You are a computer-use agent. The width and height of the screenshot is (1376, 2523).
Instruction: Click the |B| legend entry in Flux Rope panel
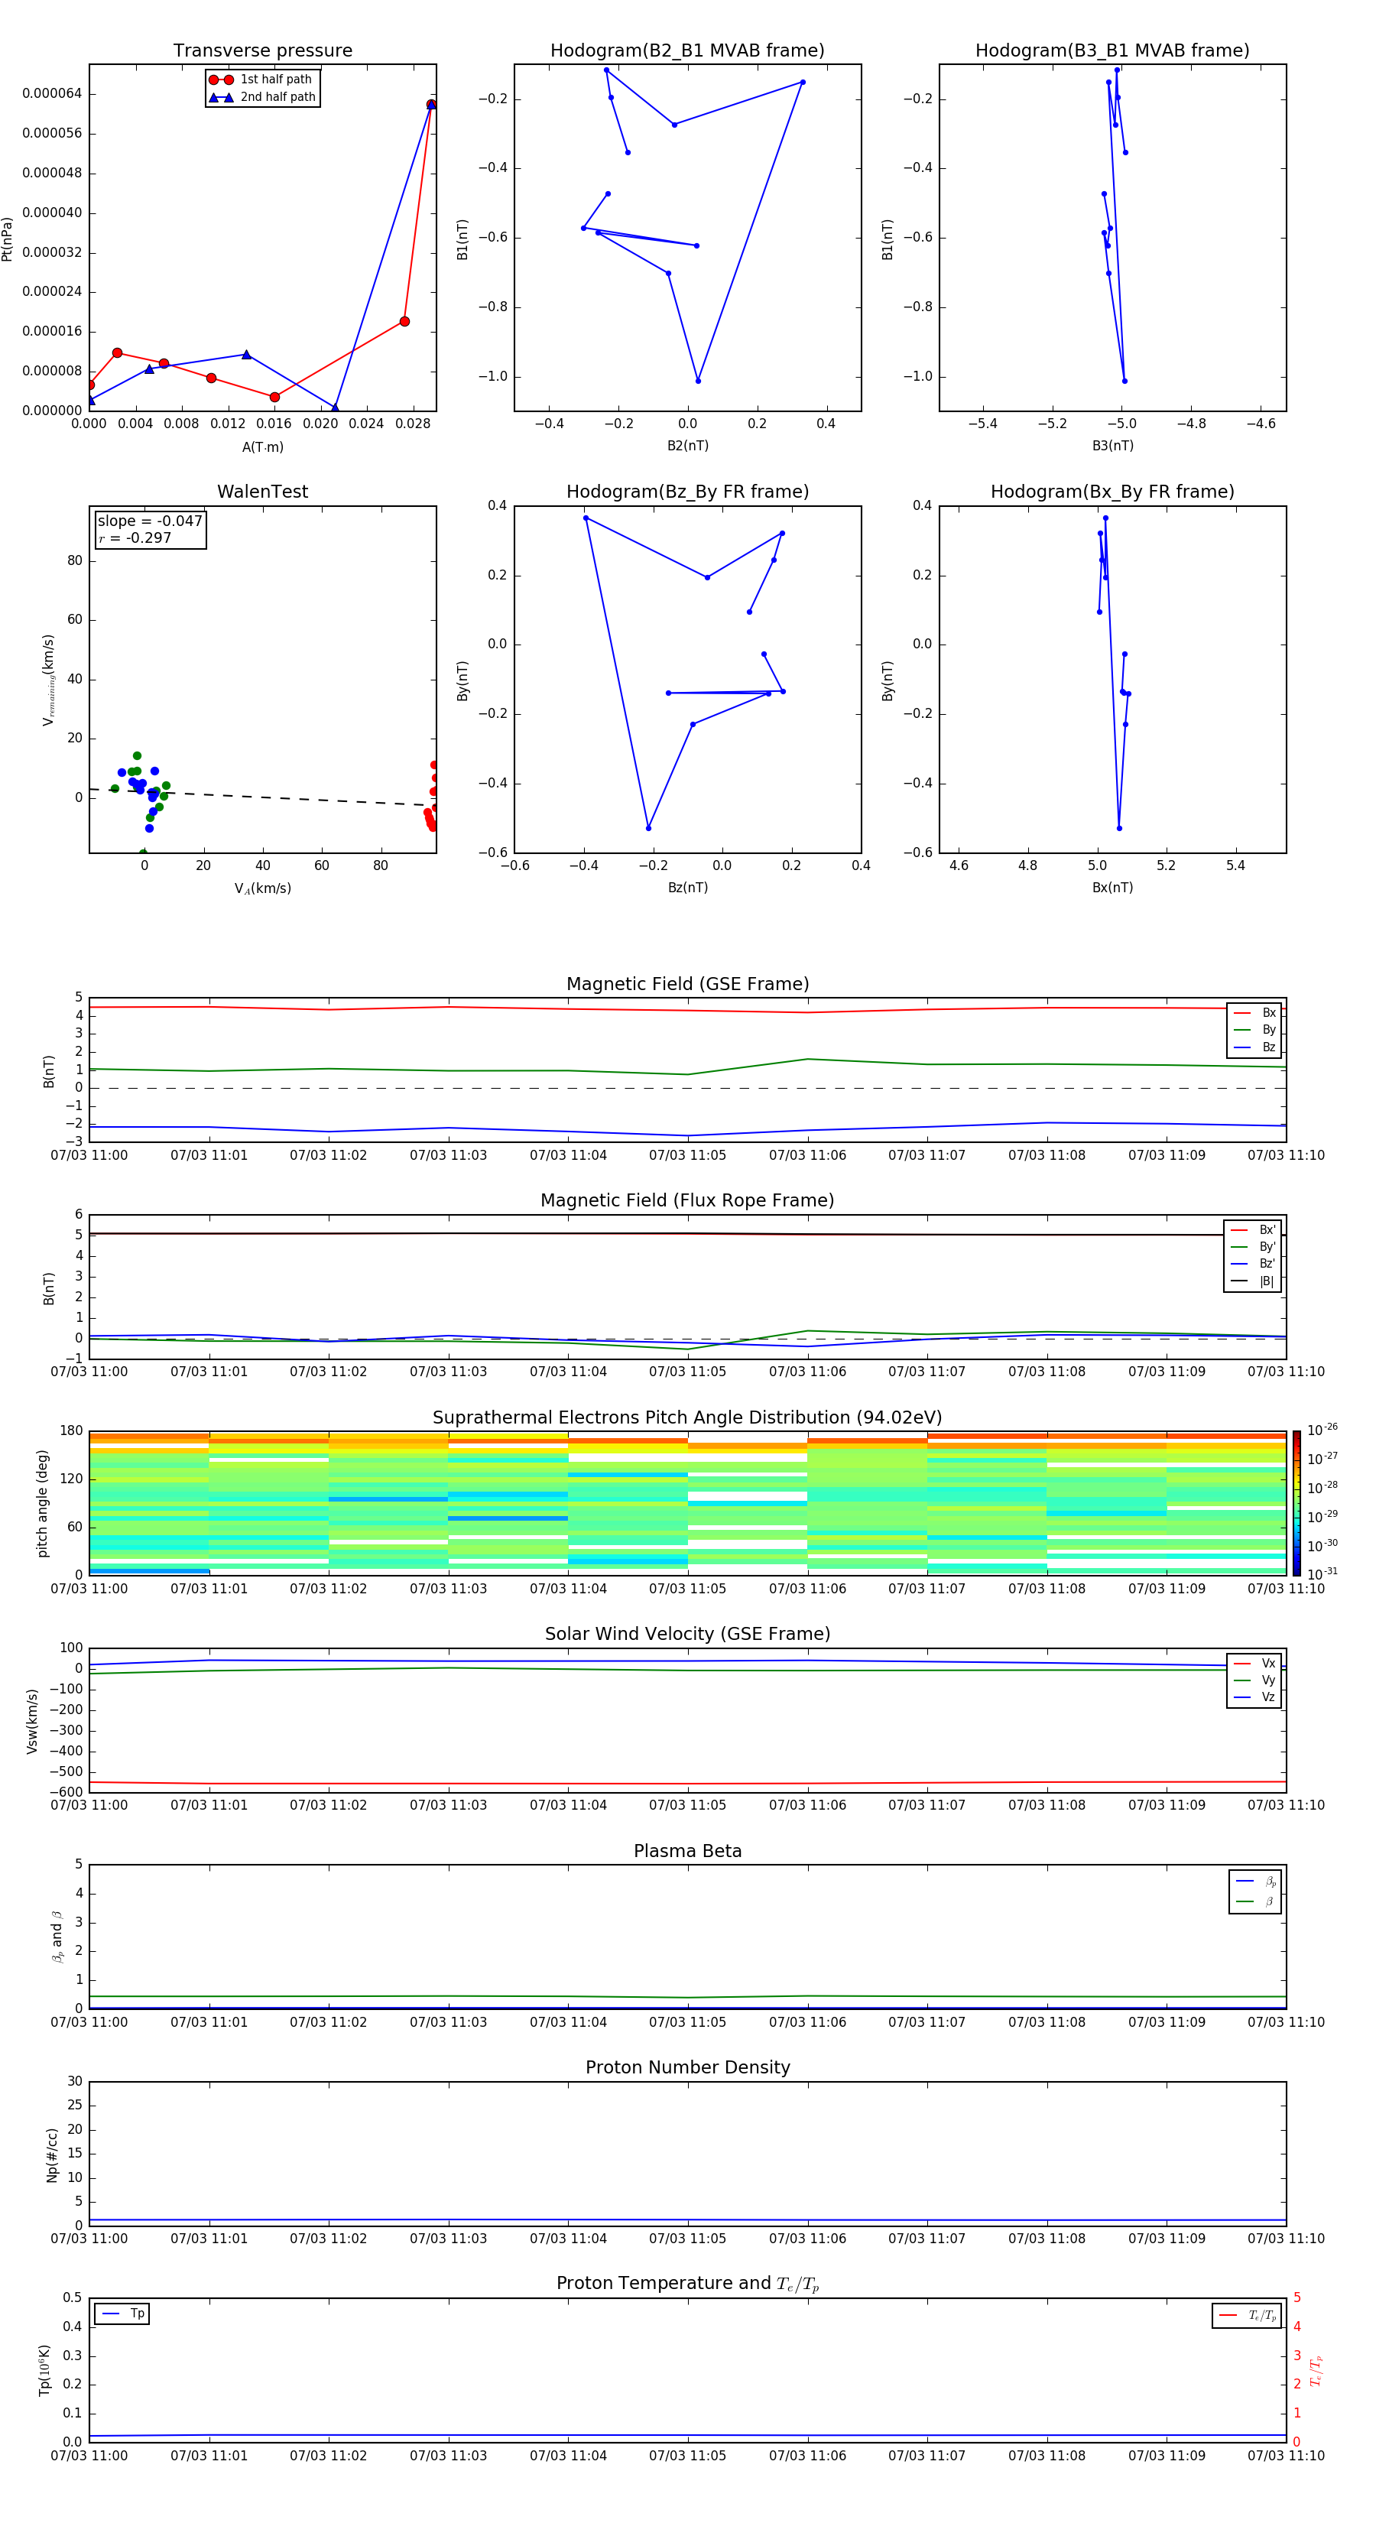click(1254, 1281)
